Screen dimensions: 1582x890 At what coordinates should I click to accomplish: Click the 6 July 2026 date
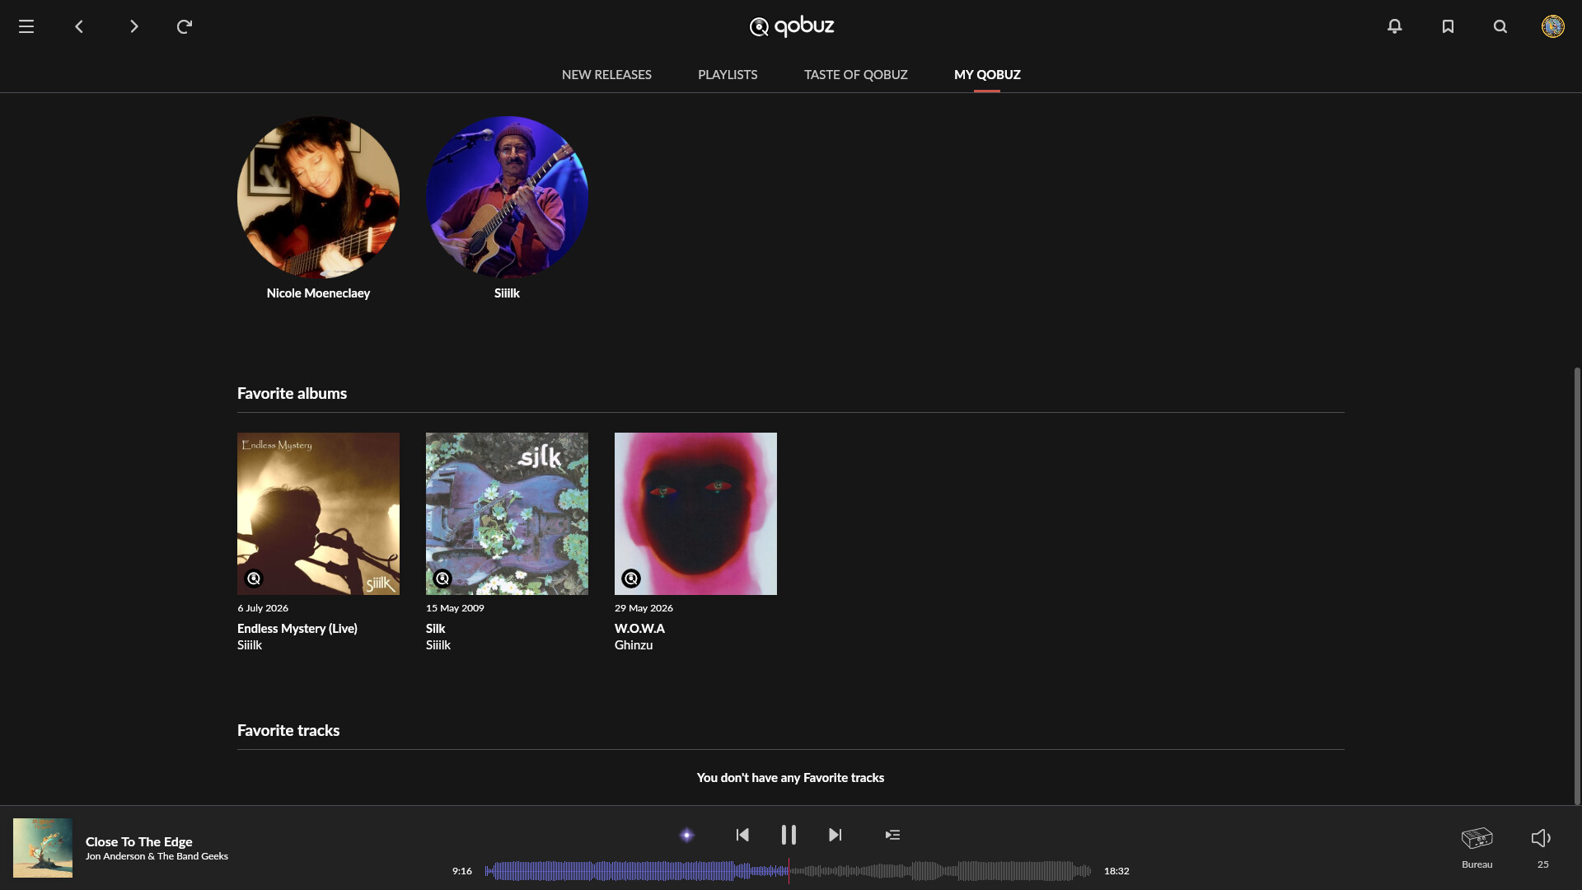263,608
